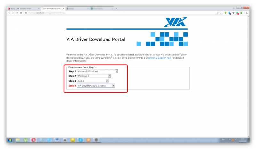Click the green circle extension icon

[x=241, y=13]
